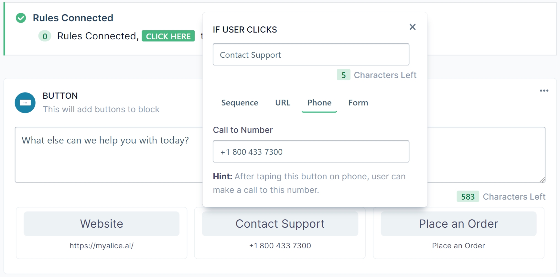Select the Phone tab
560x277 pixels.
[319, 103]
